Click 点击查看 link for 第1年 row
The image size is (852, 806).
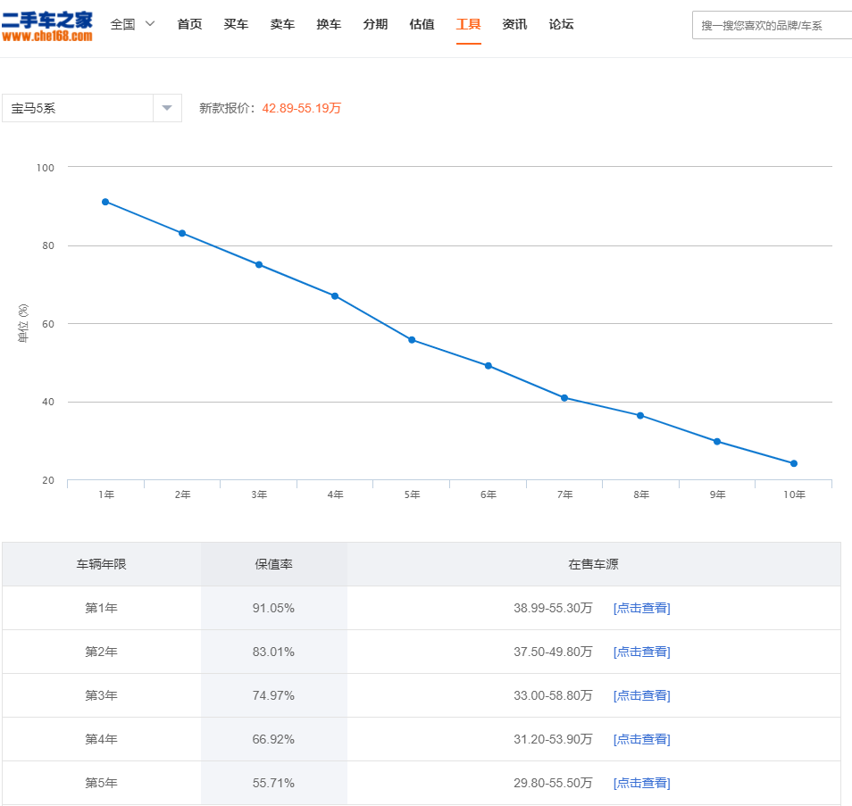642,609
